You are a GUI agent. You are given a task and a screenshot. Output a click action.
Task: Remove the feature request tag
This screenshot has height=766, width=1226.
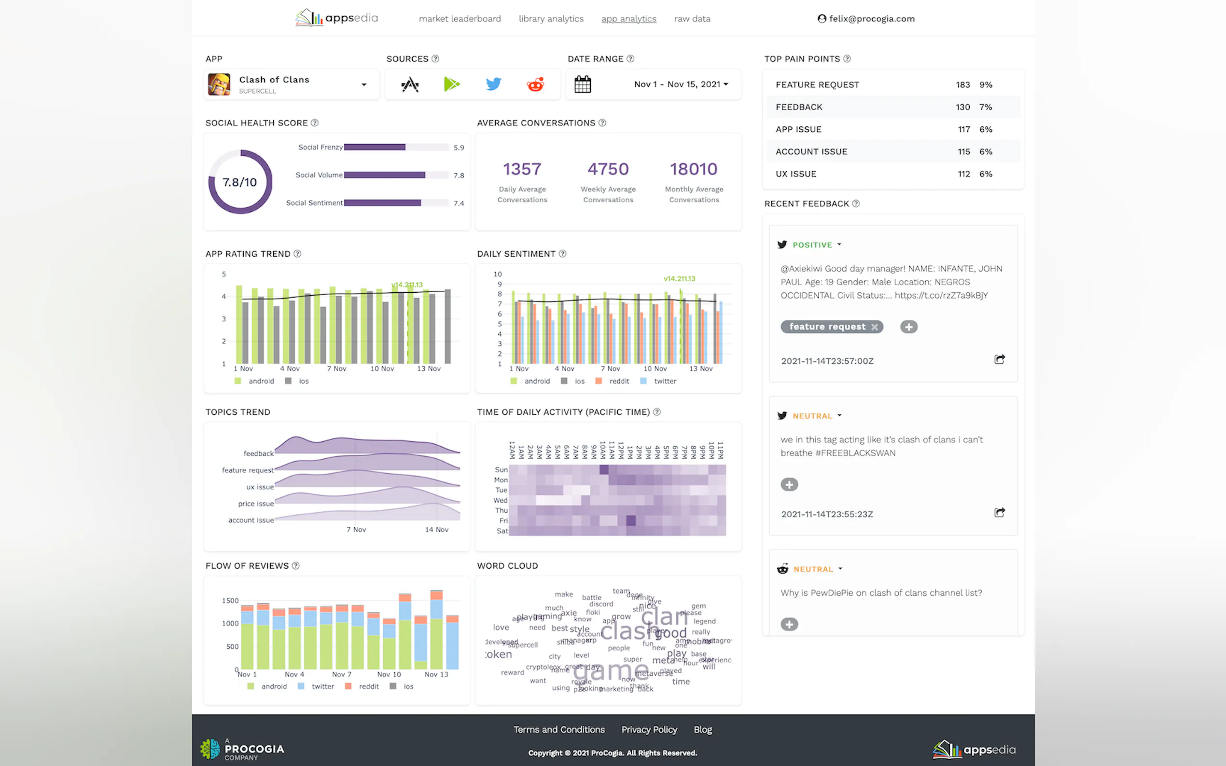point(874,327)
